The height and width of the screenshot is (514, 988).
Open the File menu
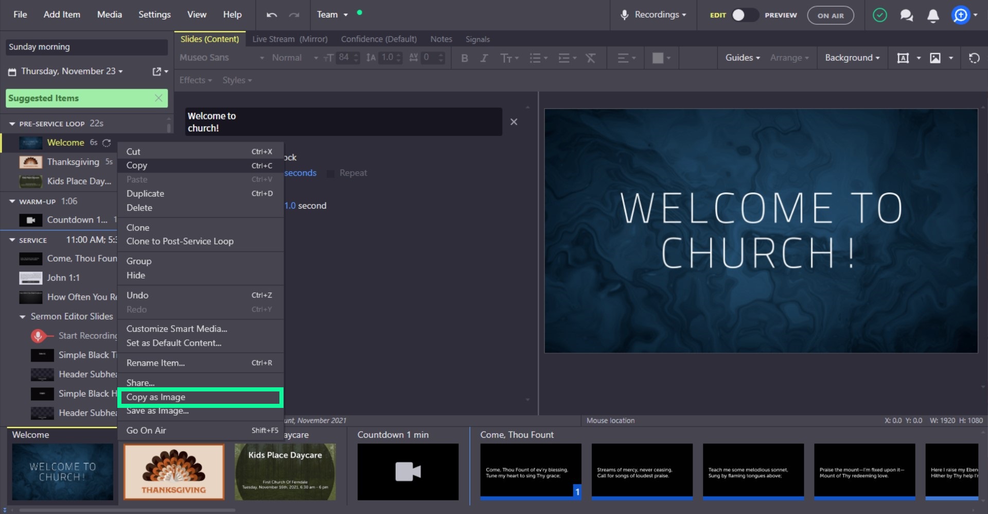click(x=20, y=14)
